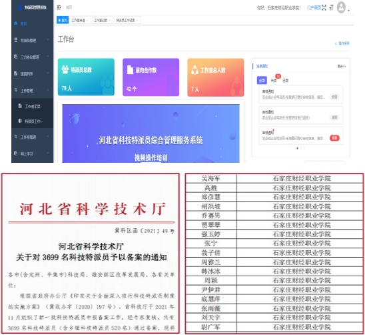Show 已读 read messages filter
Viewport: 365px width, 335px height.
[285, 81]
